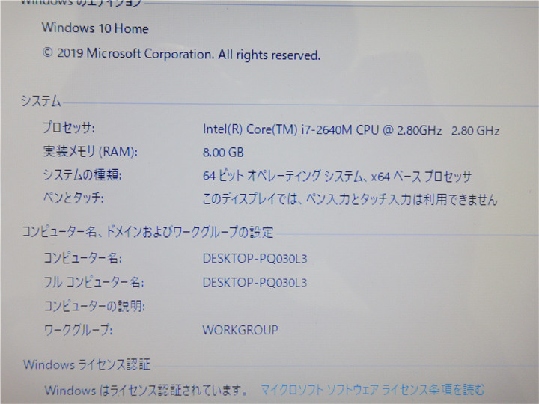
Task: Click the 'このディスプレイでは、ペン入力とタッチ入力は利用できません' text
Action: (350, 199)
